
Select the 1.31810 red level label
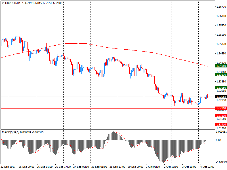pyautogui.click(x=221, y=116)
